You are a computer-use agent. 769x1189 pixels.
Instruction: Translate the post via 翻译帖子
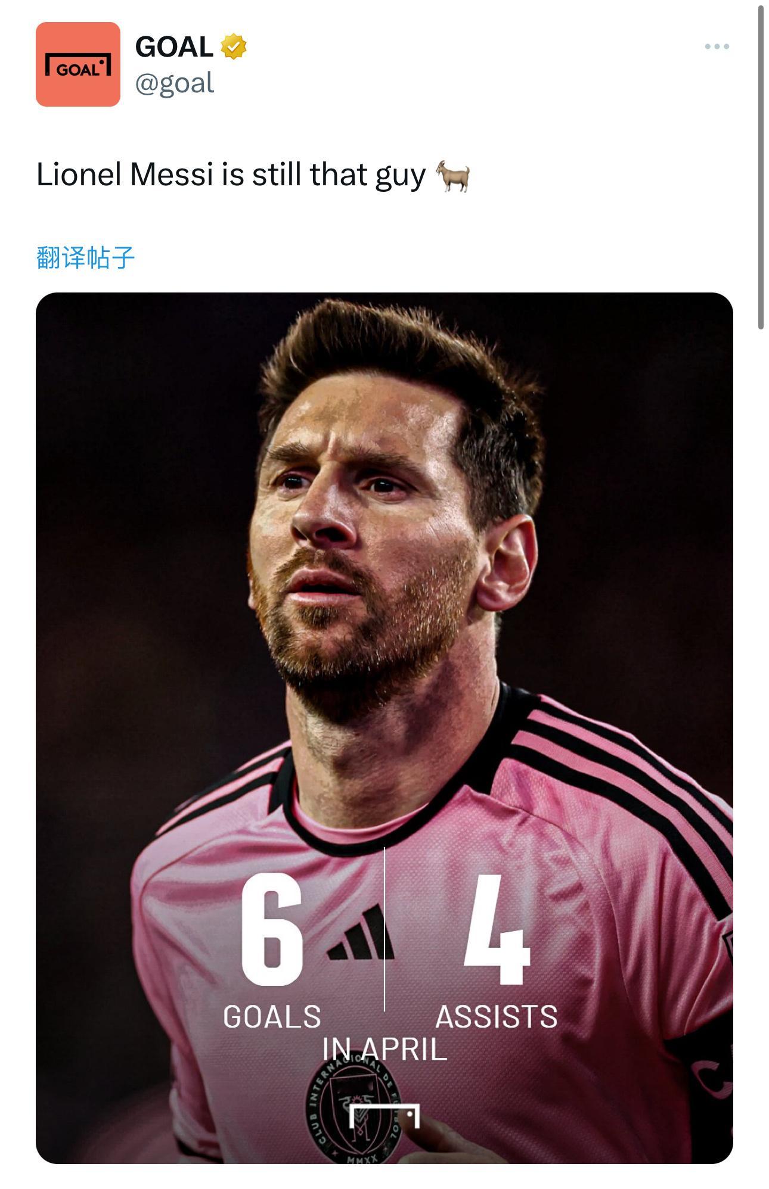coord(86,257)
